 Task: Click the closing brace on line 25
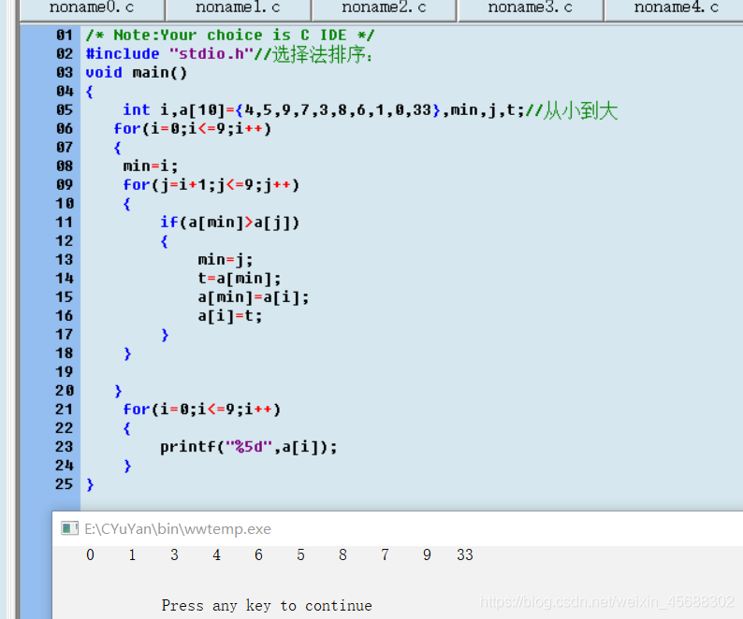point(90,484)
